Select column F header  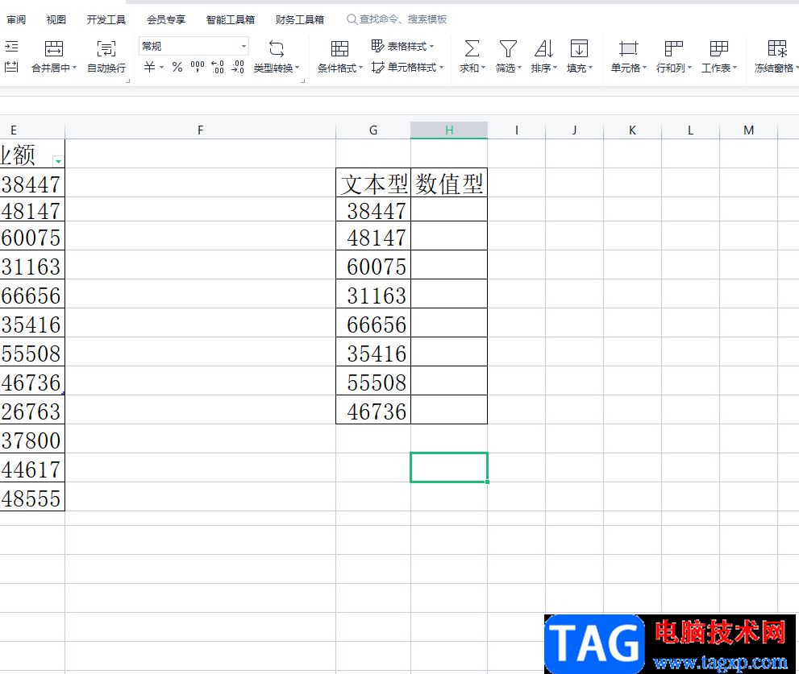[x=200, y=130]
